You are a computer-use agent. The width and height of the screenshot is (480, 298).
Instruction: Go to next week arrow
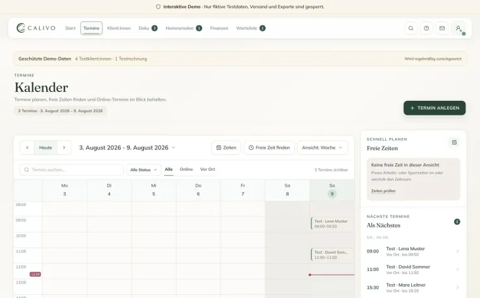64,147
